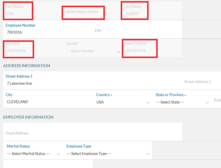This screenshot has width=221, height=168.
Task: Click the First Name field containing ERIC
Action: click(x=18, y=13)
